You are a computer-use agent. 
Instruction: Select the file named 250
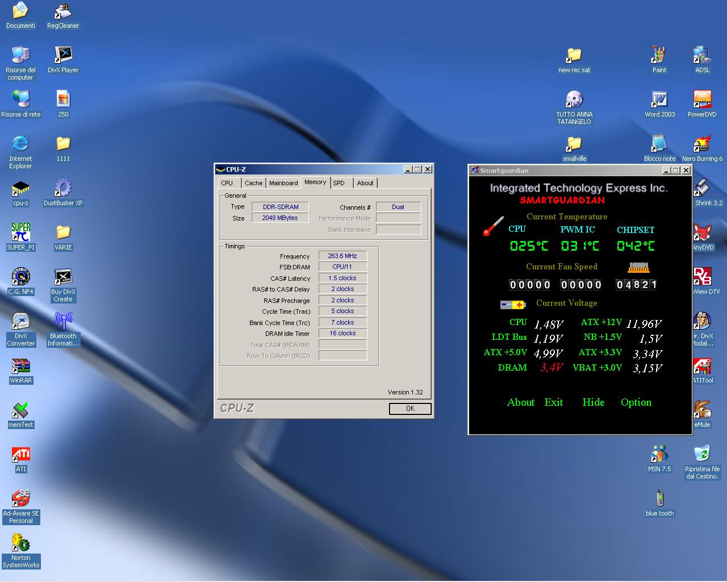(x=63, y=104)
